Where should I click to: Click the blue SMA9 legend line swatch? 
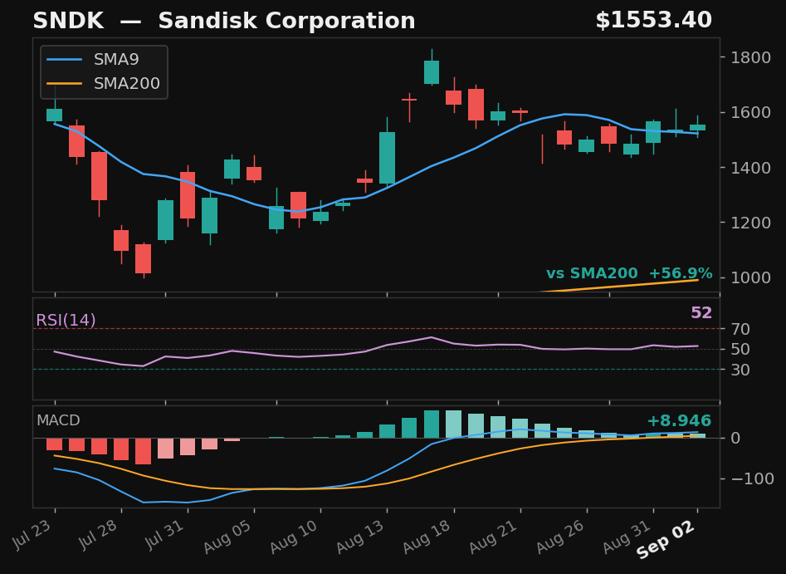pyautogui.click(x=64, y=60)
